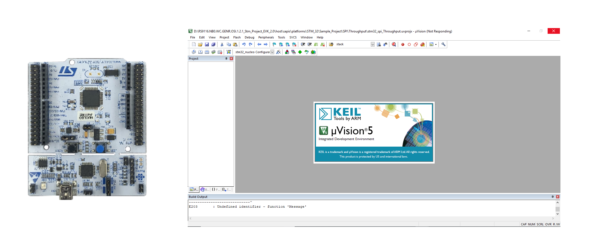Rebuild all target files
Screen dimensions: 591x248
tap(207, 52)
